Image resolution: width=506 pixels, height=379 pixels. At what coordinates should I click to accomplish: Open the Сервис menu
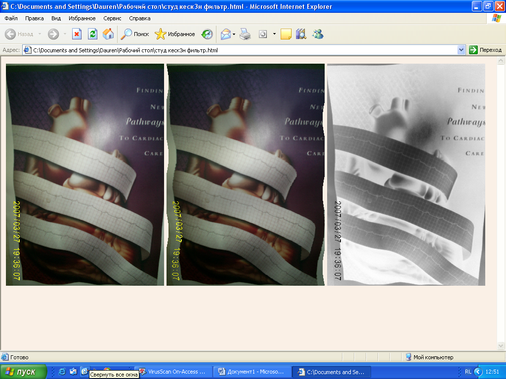click(112, 18)
